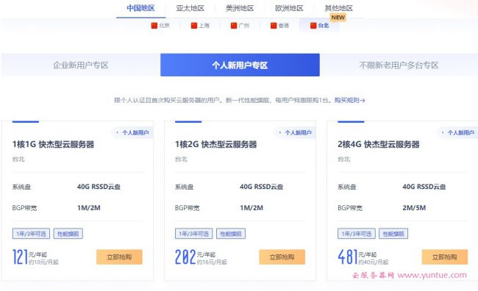Switch to the 中国地区 tab
The height and width of the screenshot is (291, 478).
tap(141, 8)
